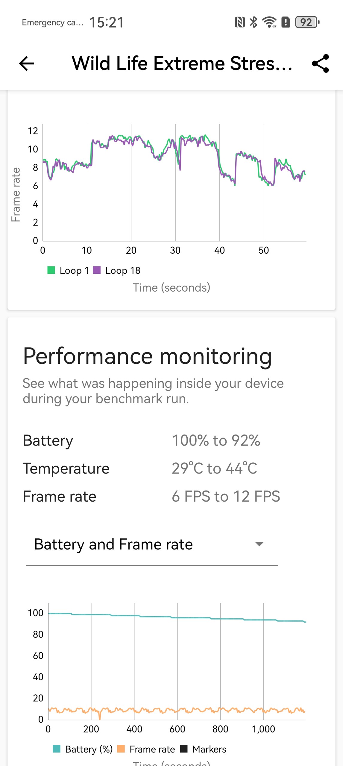The width and height of the screenshot is (343, 766).
Task: Click the green Loop 1 color swatch
Action: point(51,270)
